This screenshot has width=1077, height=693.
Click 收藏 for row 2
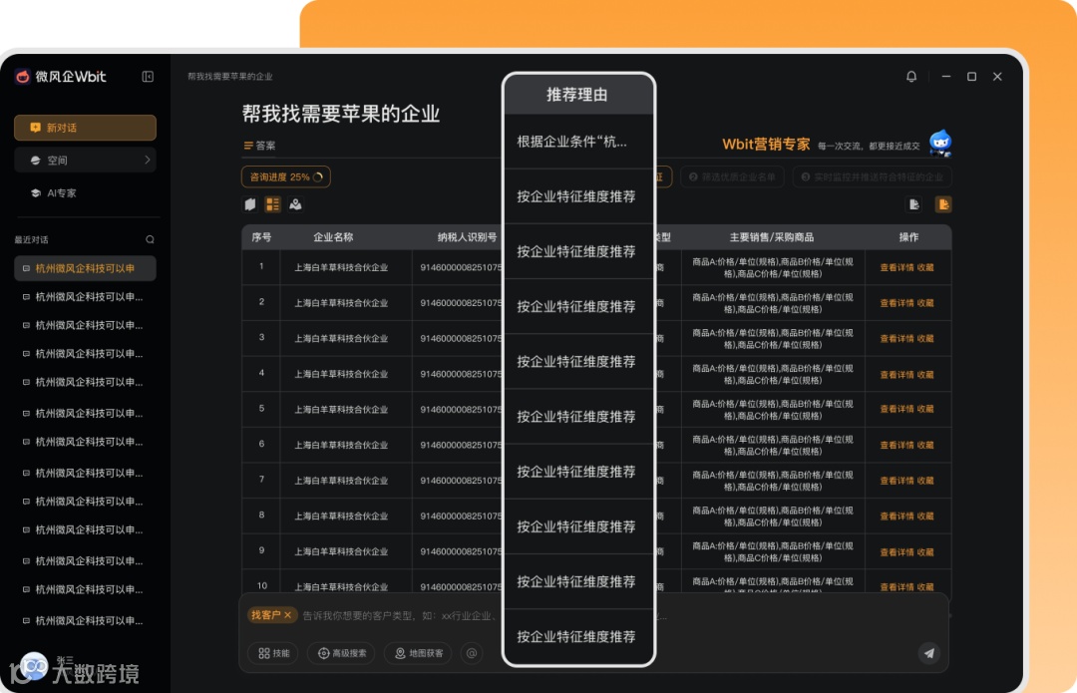925,303
